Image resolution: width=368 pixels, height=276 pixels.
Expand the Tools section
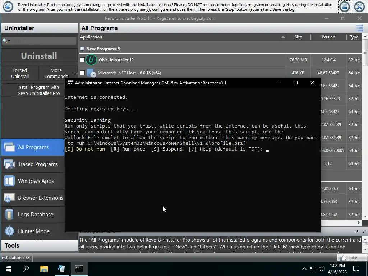coord(39,245)
